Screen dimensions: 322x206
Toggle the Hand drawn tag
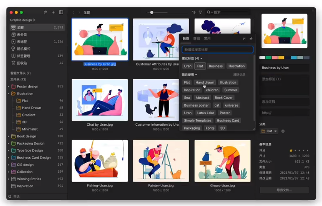click(205, 82)
